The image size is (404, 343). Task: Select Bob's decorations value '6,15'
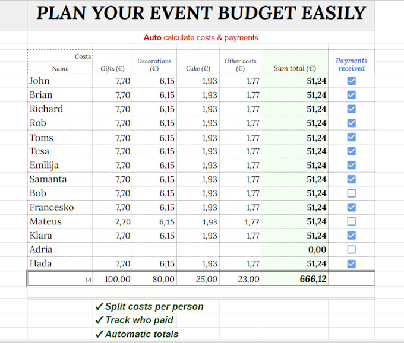[154, 193]
